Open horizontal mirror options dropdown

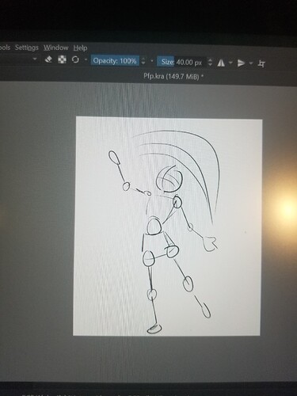[x=230, y=63]
